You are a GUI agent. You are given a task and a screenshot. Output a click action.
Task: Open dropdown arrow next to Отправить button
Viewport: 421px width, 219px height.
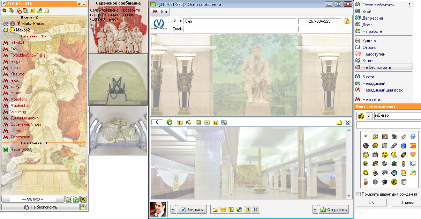[315, 210]
